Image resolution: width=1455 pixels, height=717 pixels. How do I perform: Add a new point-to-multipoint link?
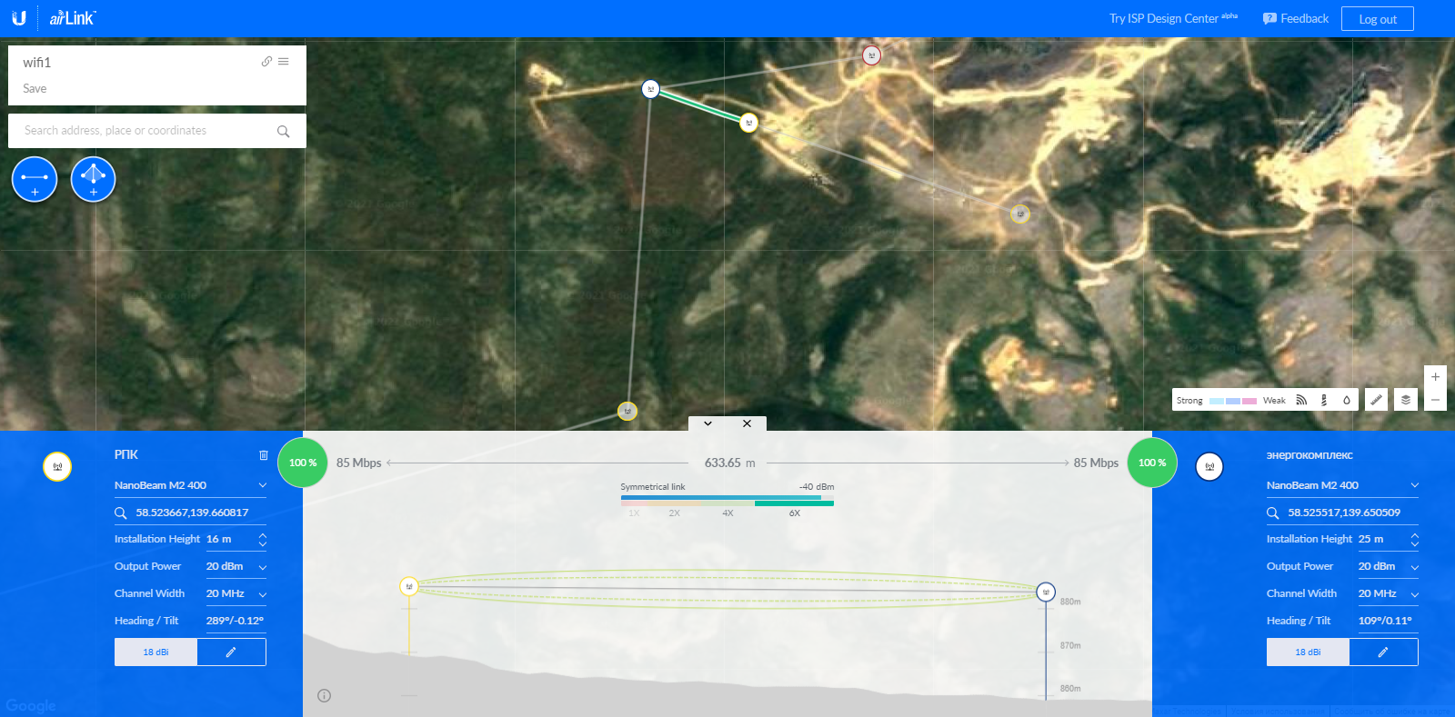[x=93, y=179]
